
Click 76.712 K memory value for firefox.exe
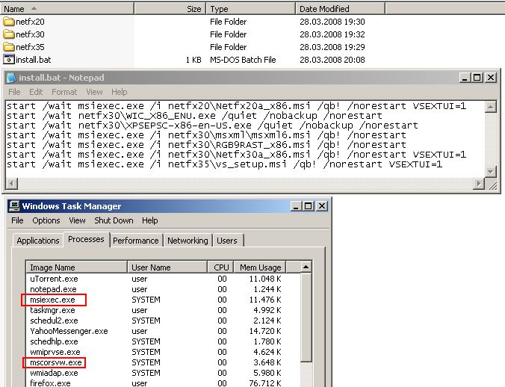pos(265,383)
